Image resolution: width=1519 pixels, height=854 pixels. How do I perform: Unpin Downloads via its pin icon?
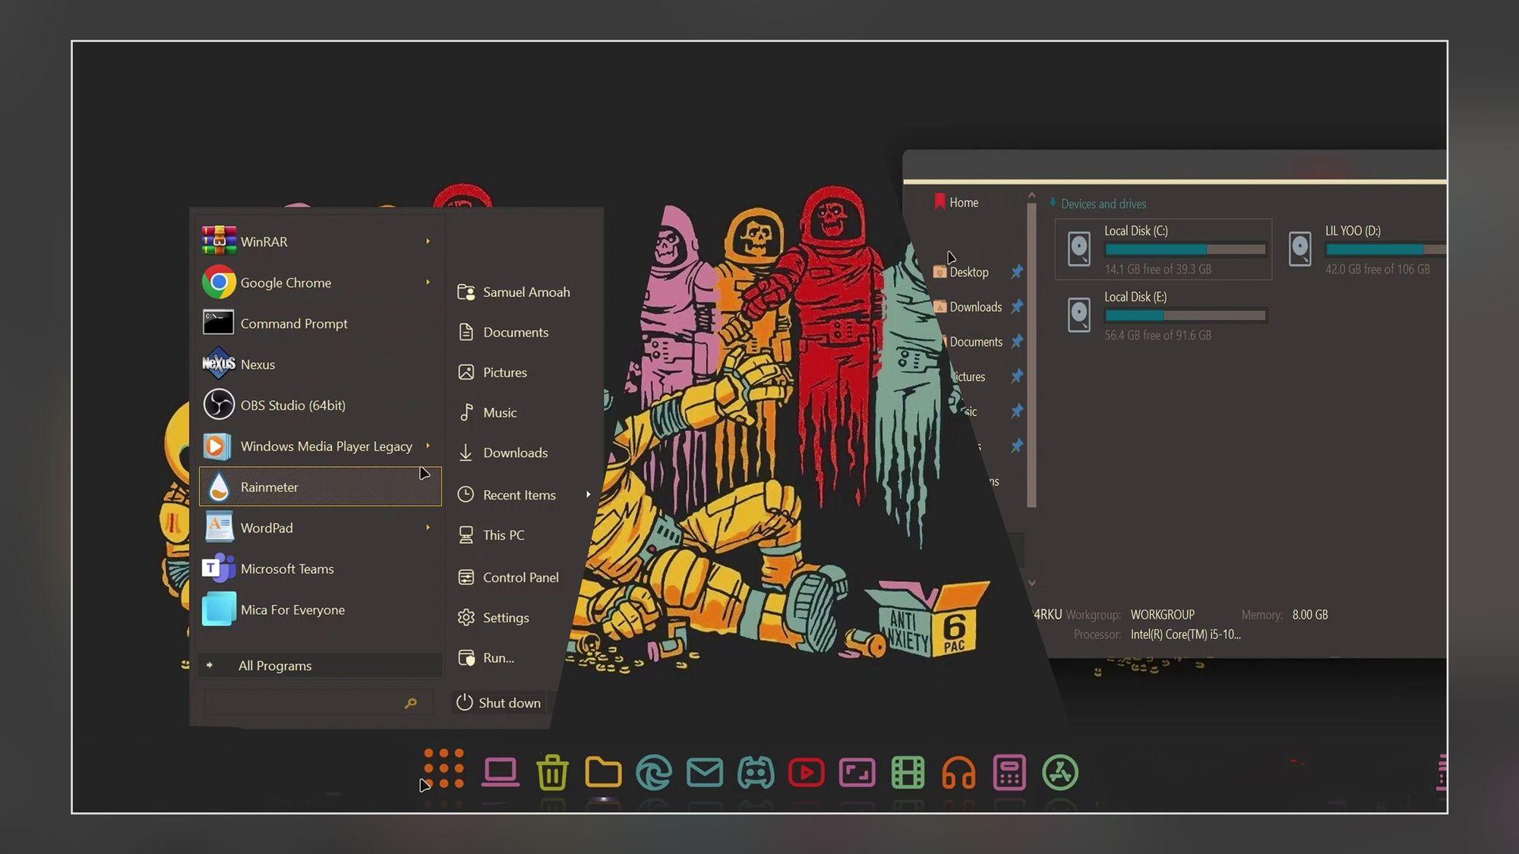click(1017, 306)
